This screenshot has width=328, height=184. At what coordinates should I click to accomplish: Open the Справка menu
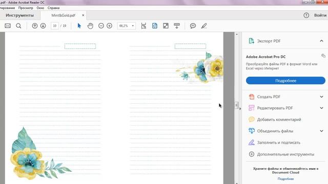(x=53, y=8)
